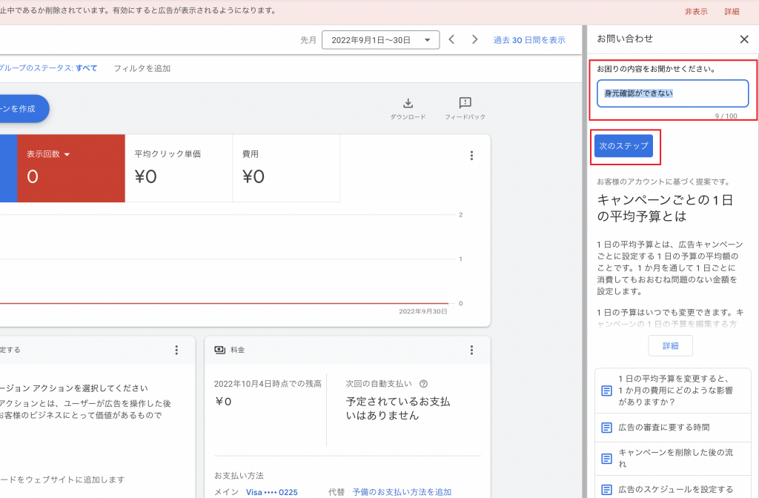Click the Visa •••• 0225 link
759x498 pixels.
(x=271, y=492)
